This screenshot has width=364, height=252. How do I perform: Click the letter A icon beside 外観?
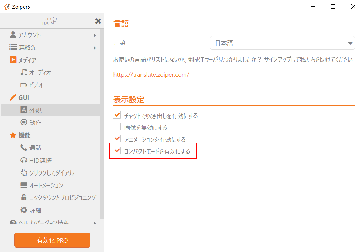(x=24, y=110)
